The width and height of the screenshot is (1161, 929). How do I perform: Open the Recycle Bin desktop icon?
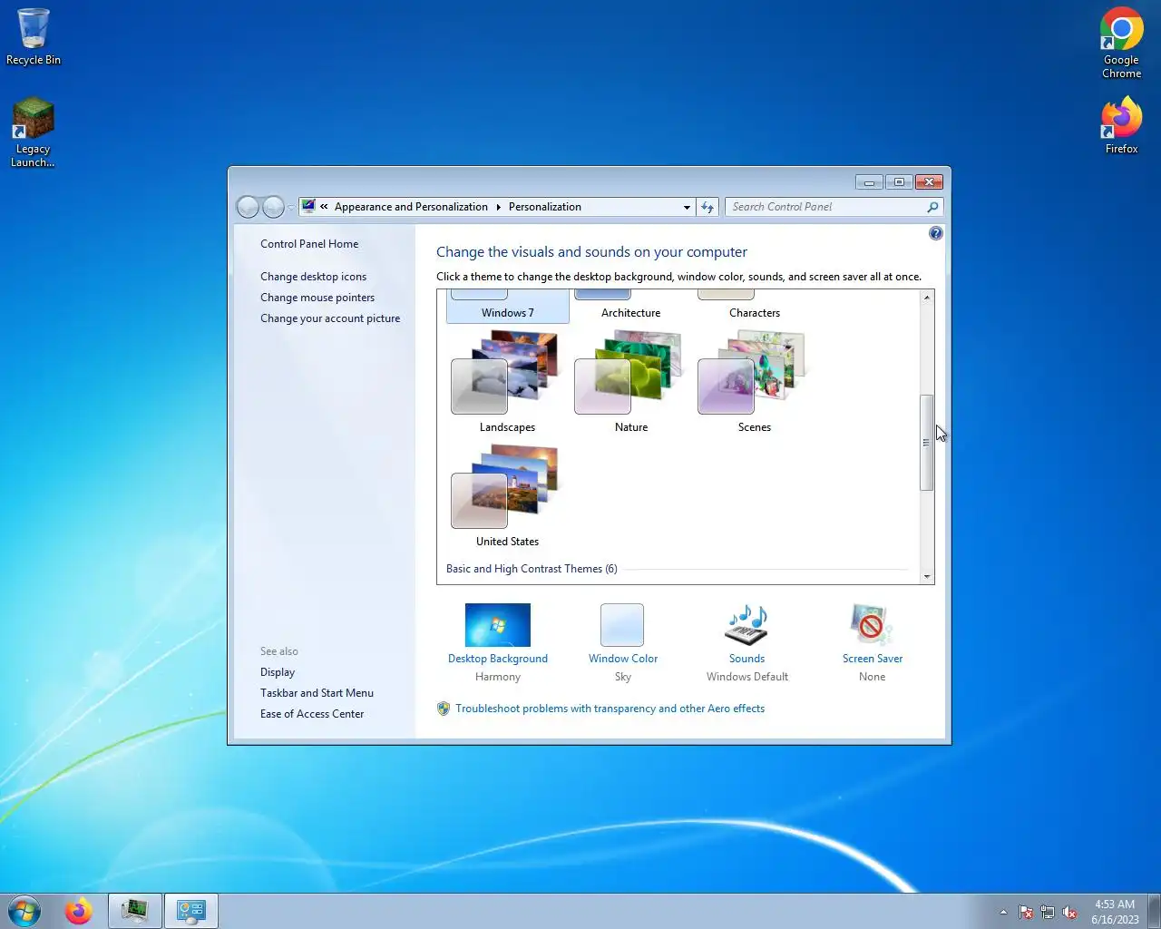34,36
